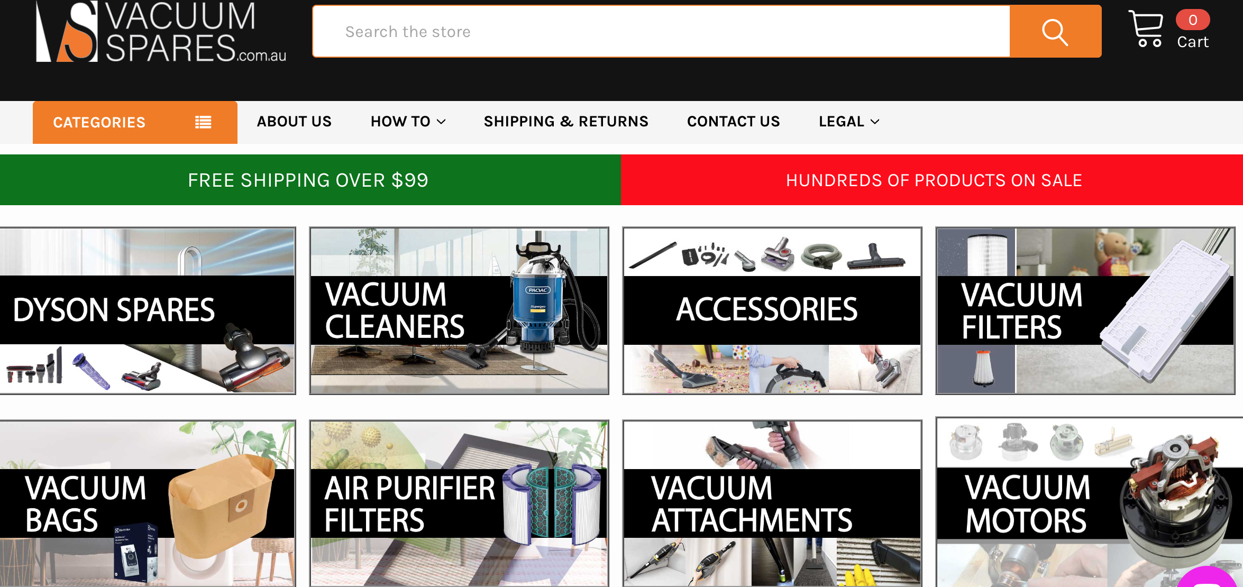Click into the Search the store field

point(661,32)
